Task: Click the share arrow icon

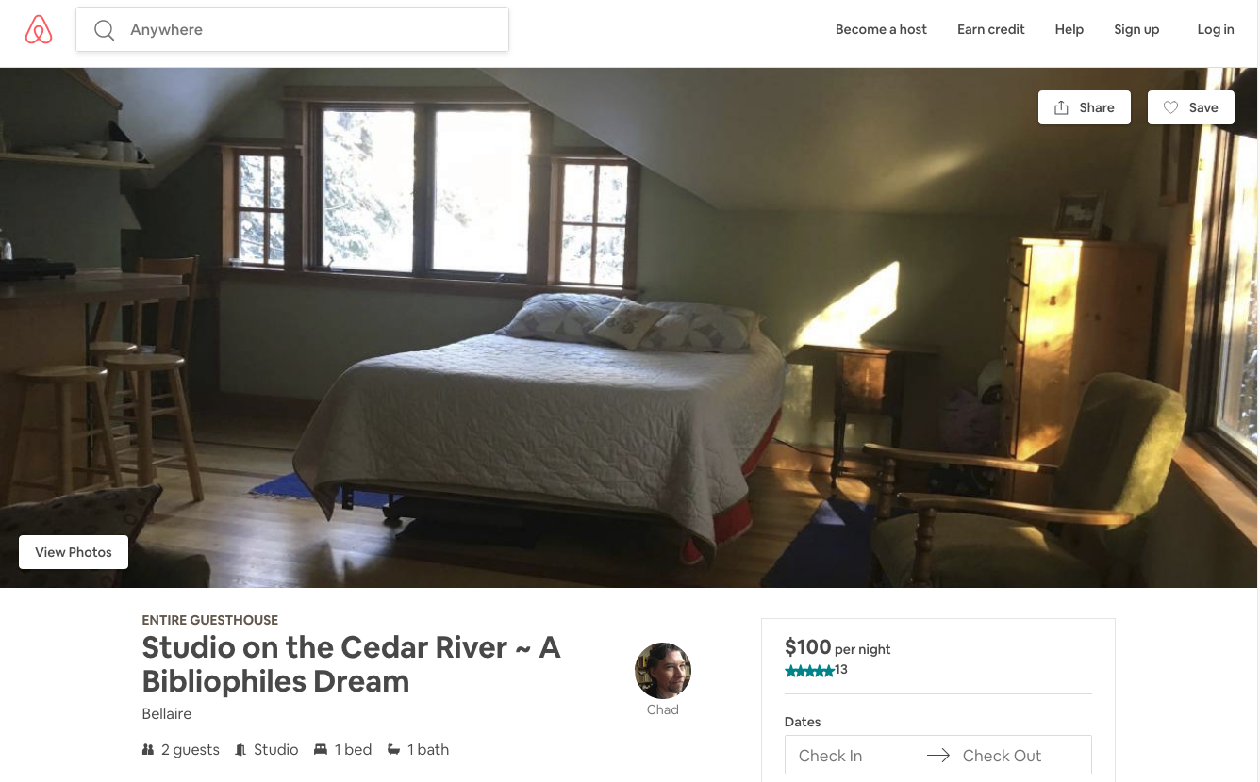Action: [1062, 107]
